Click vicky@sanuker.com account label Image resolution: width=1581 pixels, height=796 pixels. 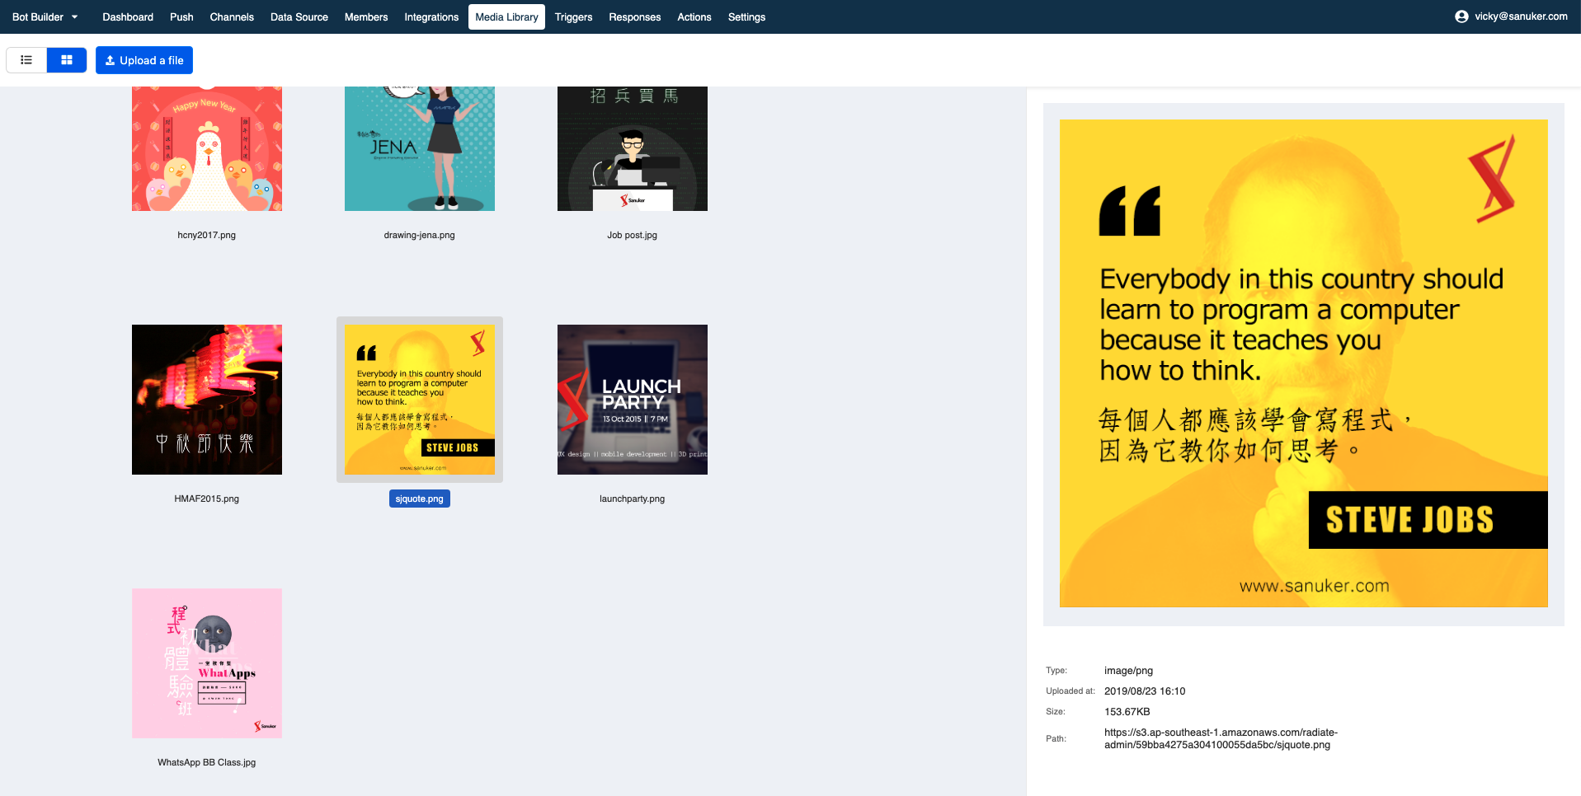(x=1521, y=16)
